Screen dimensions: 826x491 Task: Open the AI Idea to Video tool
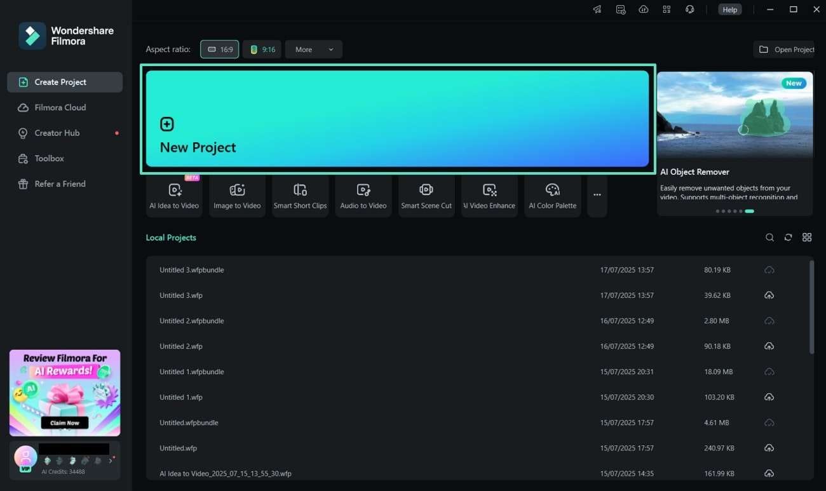(174, 196)
